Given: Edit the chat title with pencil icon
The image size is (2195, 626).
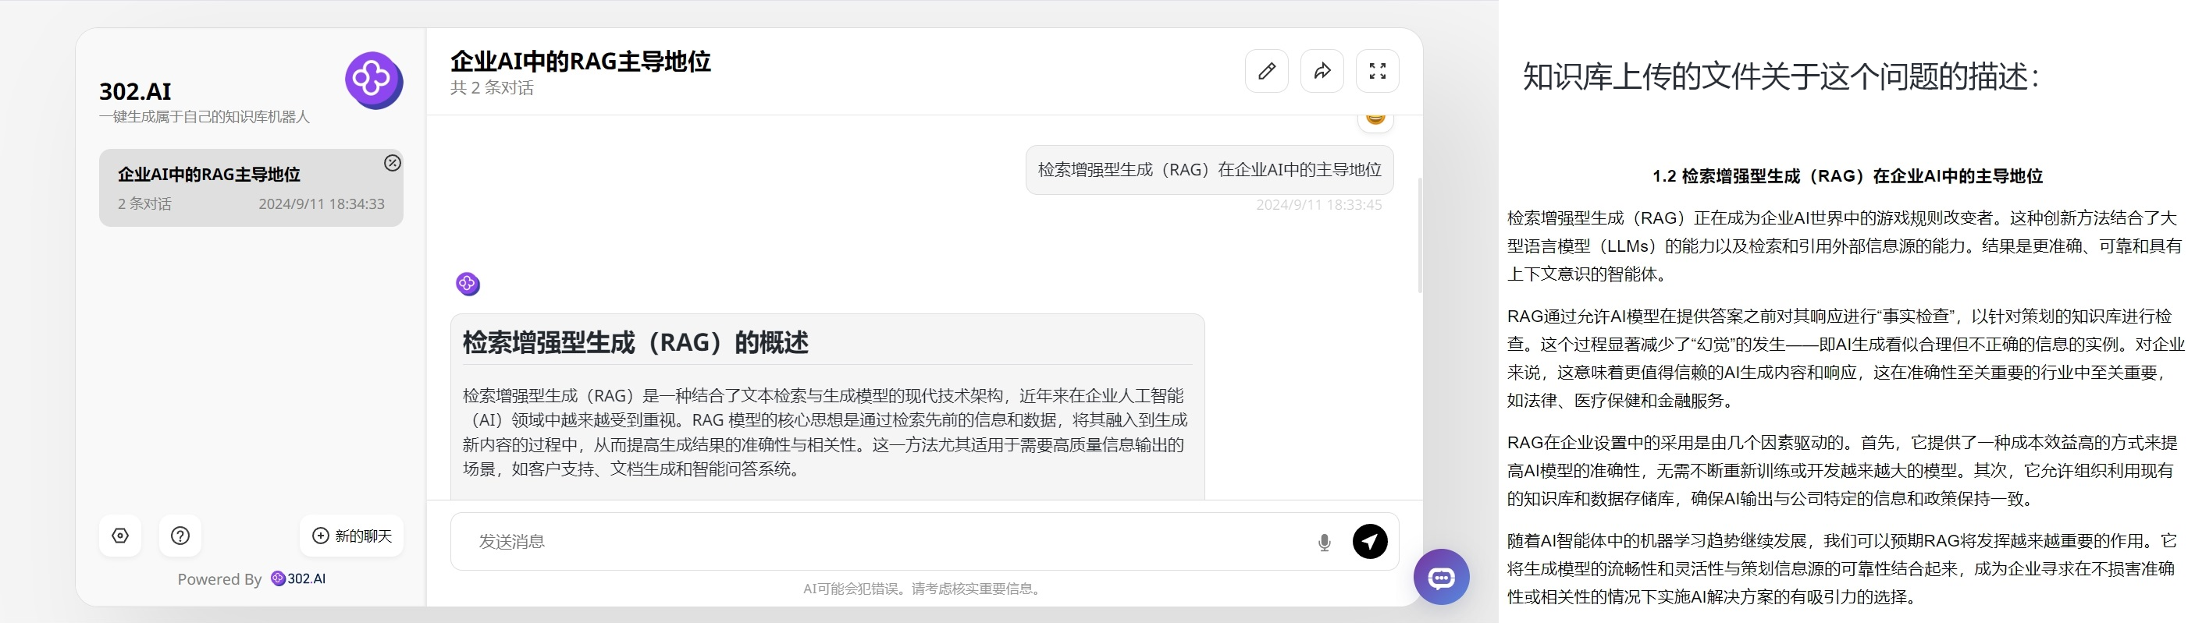Looking at the screenshot, I should (x=1266, y=72).
